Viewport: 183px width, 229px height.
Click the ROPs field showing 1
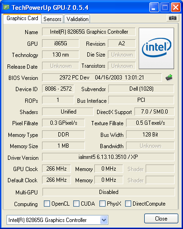click(x=58, y=100)
